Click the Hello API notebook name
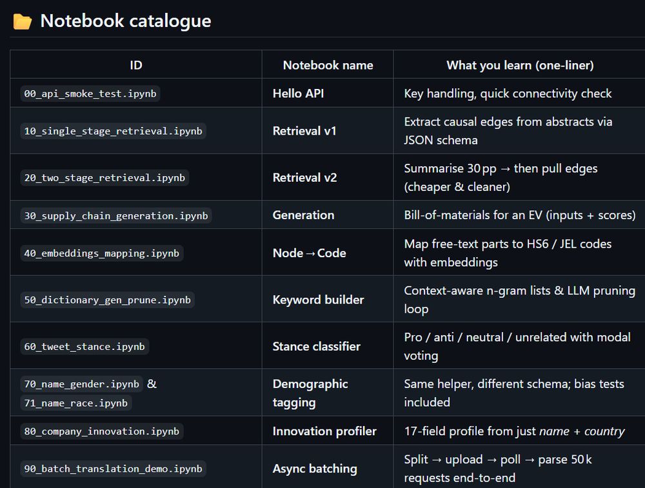Viewport: 645px width, 488px height. 298,93
